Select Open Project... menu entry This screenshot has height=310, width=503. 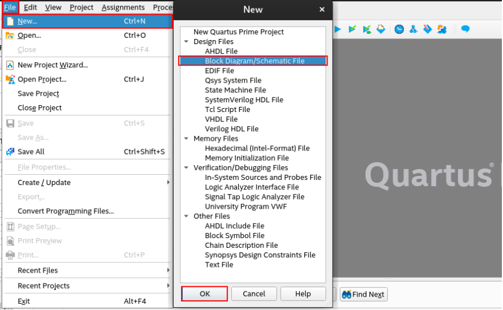coord(87,79)
